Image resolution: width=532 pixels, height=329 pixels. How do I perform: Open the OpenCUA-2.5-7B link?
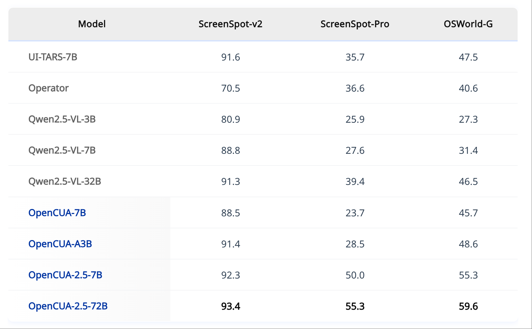tap(65, 275)
